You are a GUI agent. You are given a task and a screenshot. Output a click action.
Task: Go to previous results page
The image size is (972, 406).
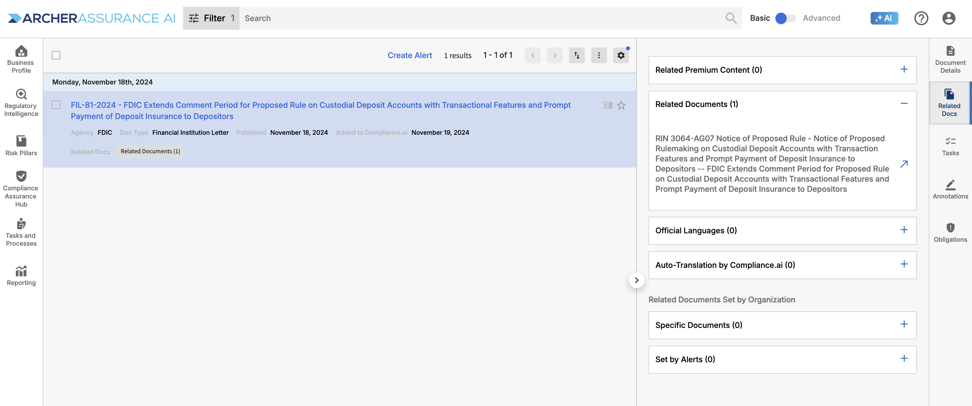pyautogui.click(x=532, y=55)
